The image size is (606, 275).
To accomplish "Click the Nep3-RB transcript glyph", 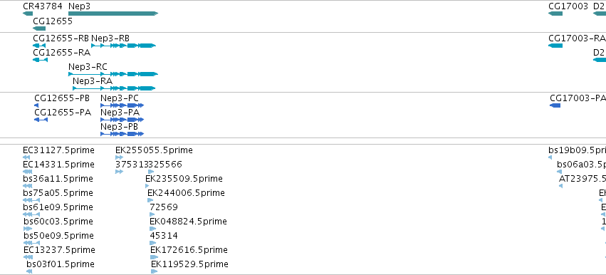I will [123, 46].
